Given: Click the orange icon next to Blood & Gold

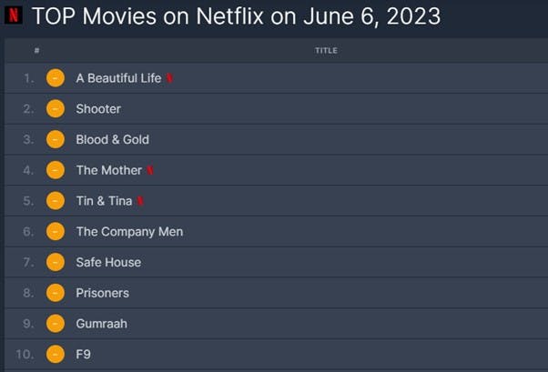Looking at the screenshot, I should tap(56, 139).
